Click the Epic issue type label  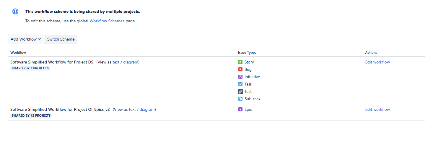(248, 109)
